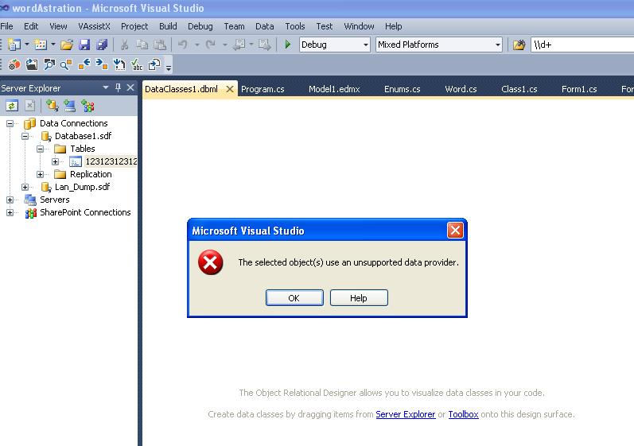This screenshot has width=634, height=446.
Task: Open the New Project icon dropdown arrow
Action: (27, 44)
